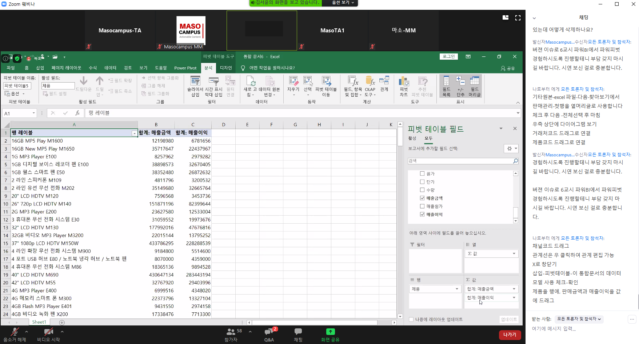Viewport: 639px width, 344px height.
Task: Check the 매출원가 field checkbox
Action: (x=422, y=206)
